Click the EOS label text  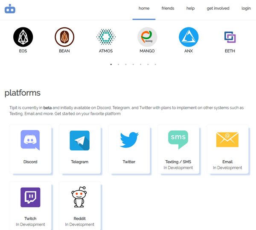[23, 51]
